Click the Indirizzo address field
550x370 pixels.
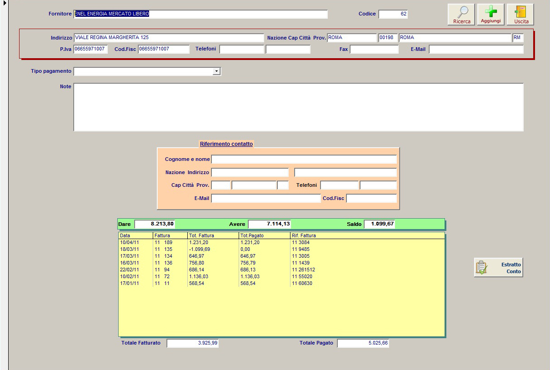168,38
